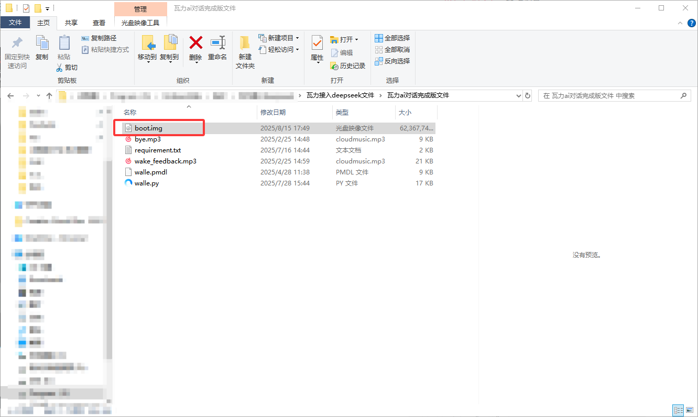
Task: Click the History button in ribbon
Action: (x=348, y=66)
